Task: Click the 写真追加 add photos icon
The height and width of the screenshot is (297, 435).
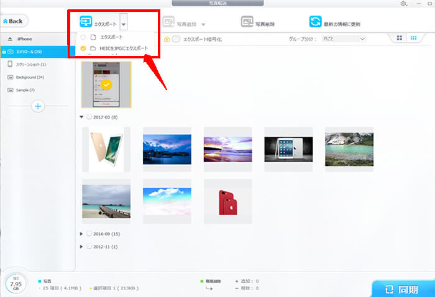Action: point(168,24)
